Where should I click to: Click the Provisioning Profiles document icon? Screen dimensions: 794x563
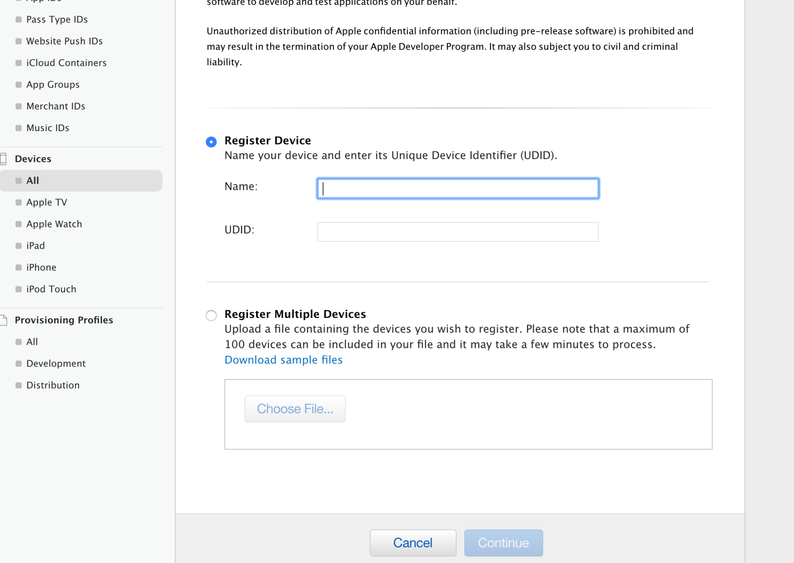point(4,320)
